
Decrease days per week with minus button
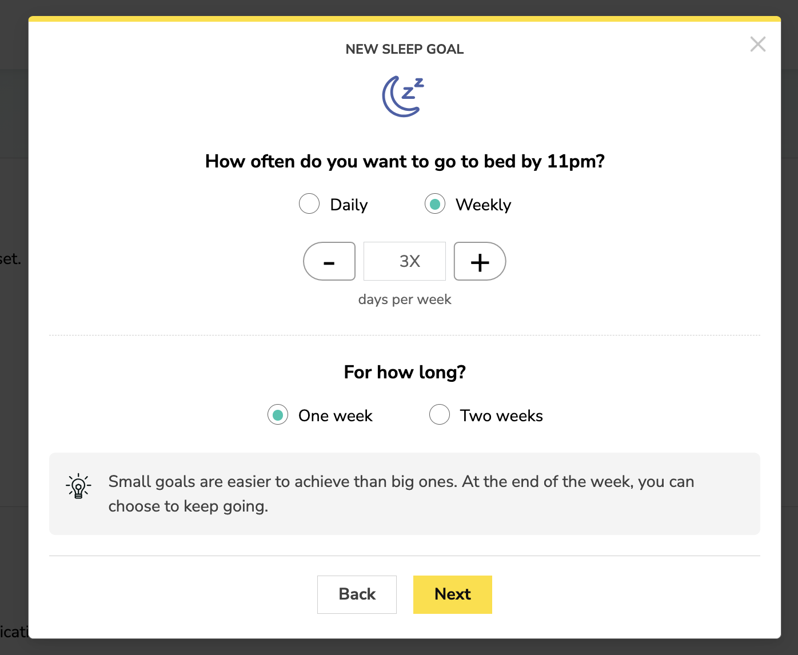(x=329, y=261)
